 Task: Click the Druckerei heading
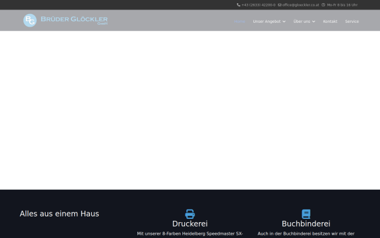click(190, 223)
